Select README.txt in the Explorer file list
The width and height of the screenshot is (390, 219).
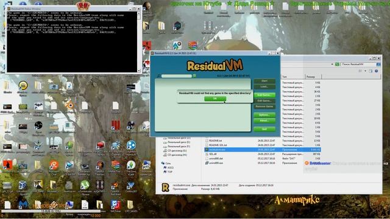215,141
